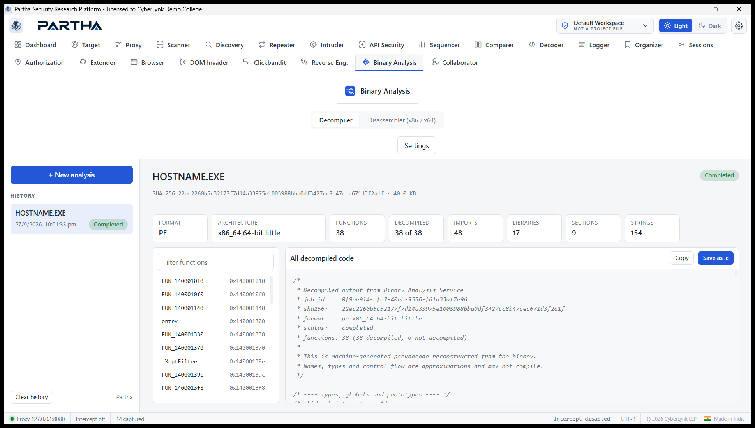Viewport: 755px width, 428px height.
Task: Click the Partha logo icon
Action: point(16,26)
